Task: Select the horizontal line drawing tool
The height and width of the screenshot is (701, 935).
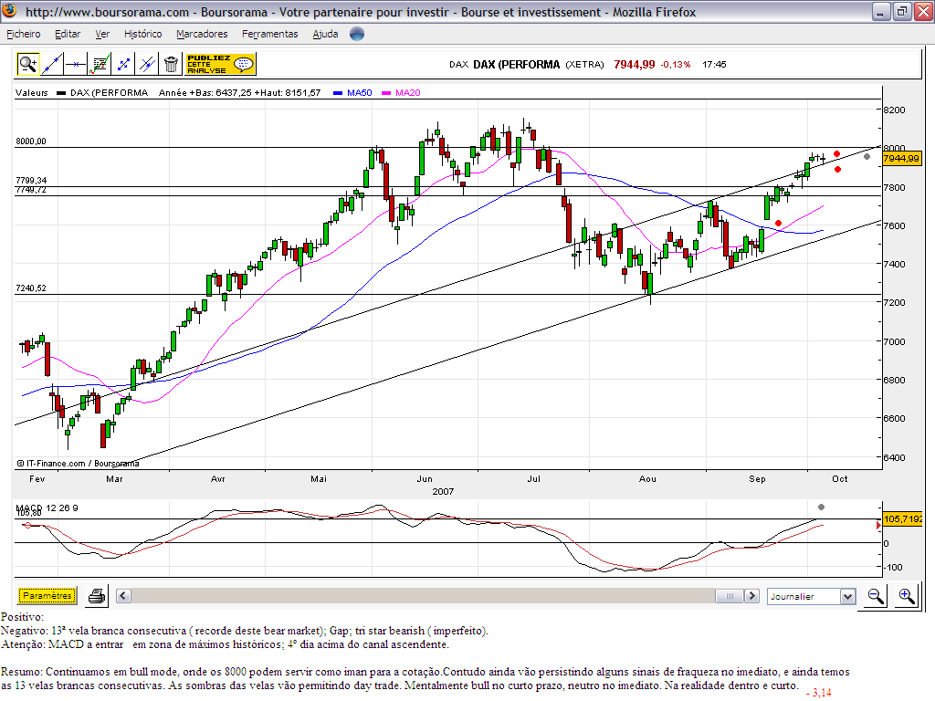Action: (76, 64)
